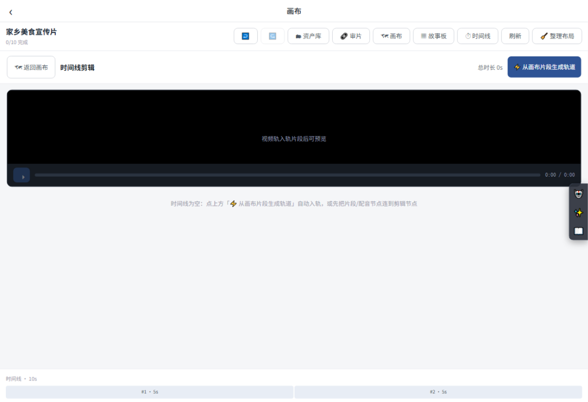
Task: Switch to the 画布 canvas view
Action: pyautogui.click(x=392, y=36)
